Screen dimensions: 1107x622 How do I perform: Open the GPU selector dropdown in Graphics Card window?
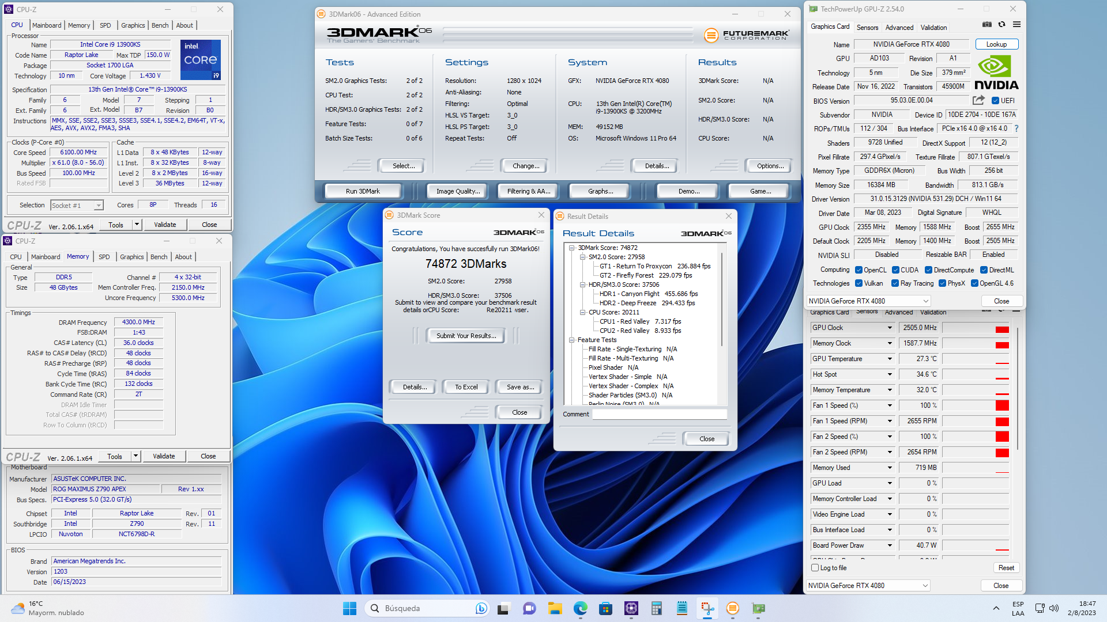pyautogui.click(x=868, y=301)
